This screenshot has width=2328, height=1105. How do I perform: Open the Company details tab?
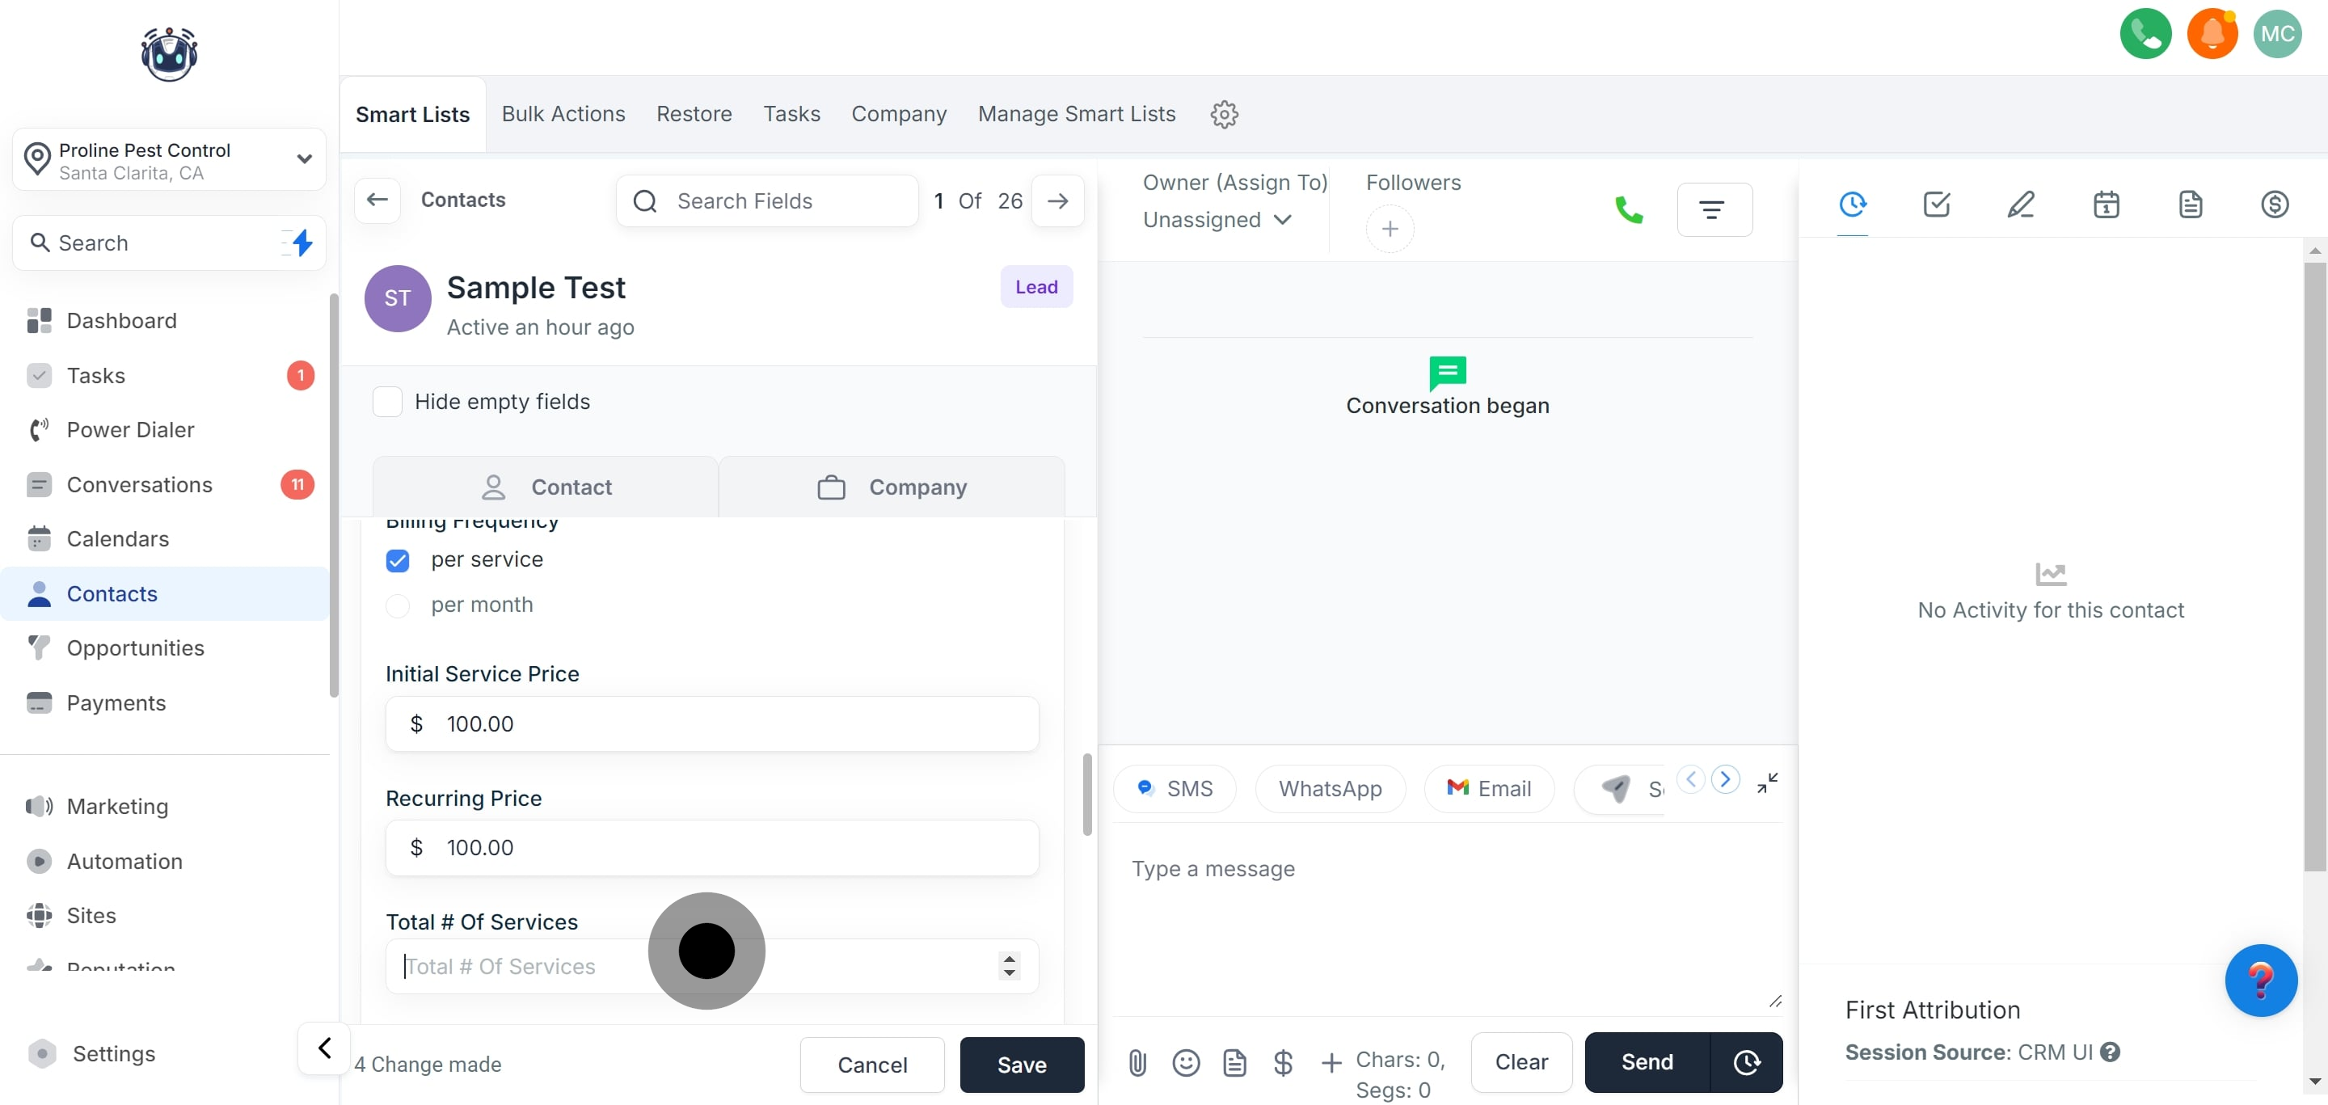[x=891, y=487]
